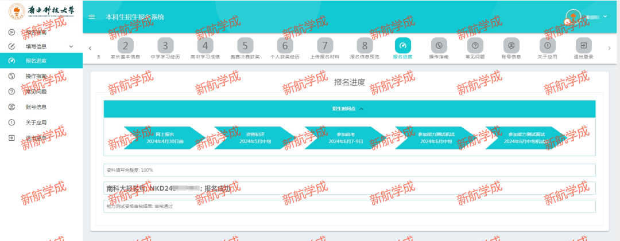Click the 关于应用 icon in step bar

pos(548,45)
